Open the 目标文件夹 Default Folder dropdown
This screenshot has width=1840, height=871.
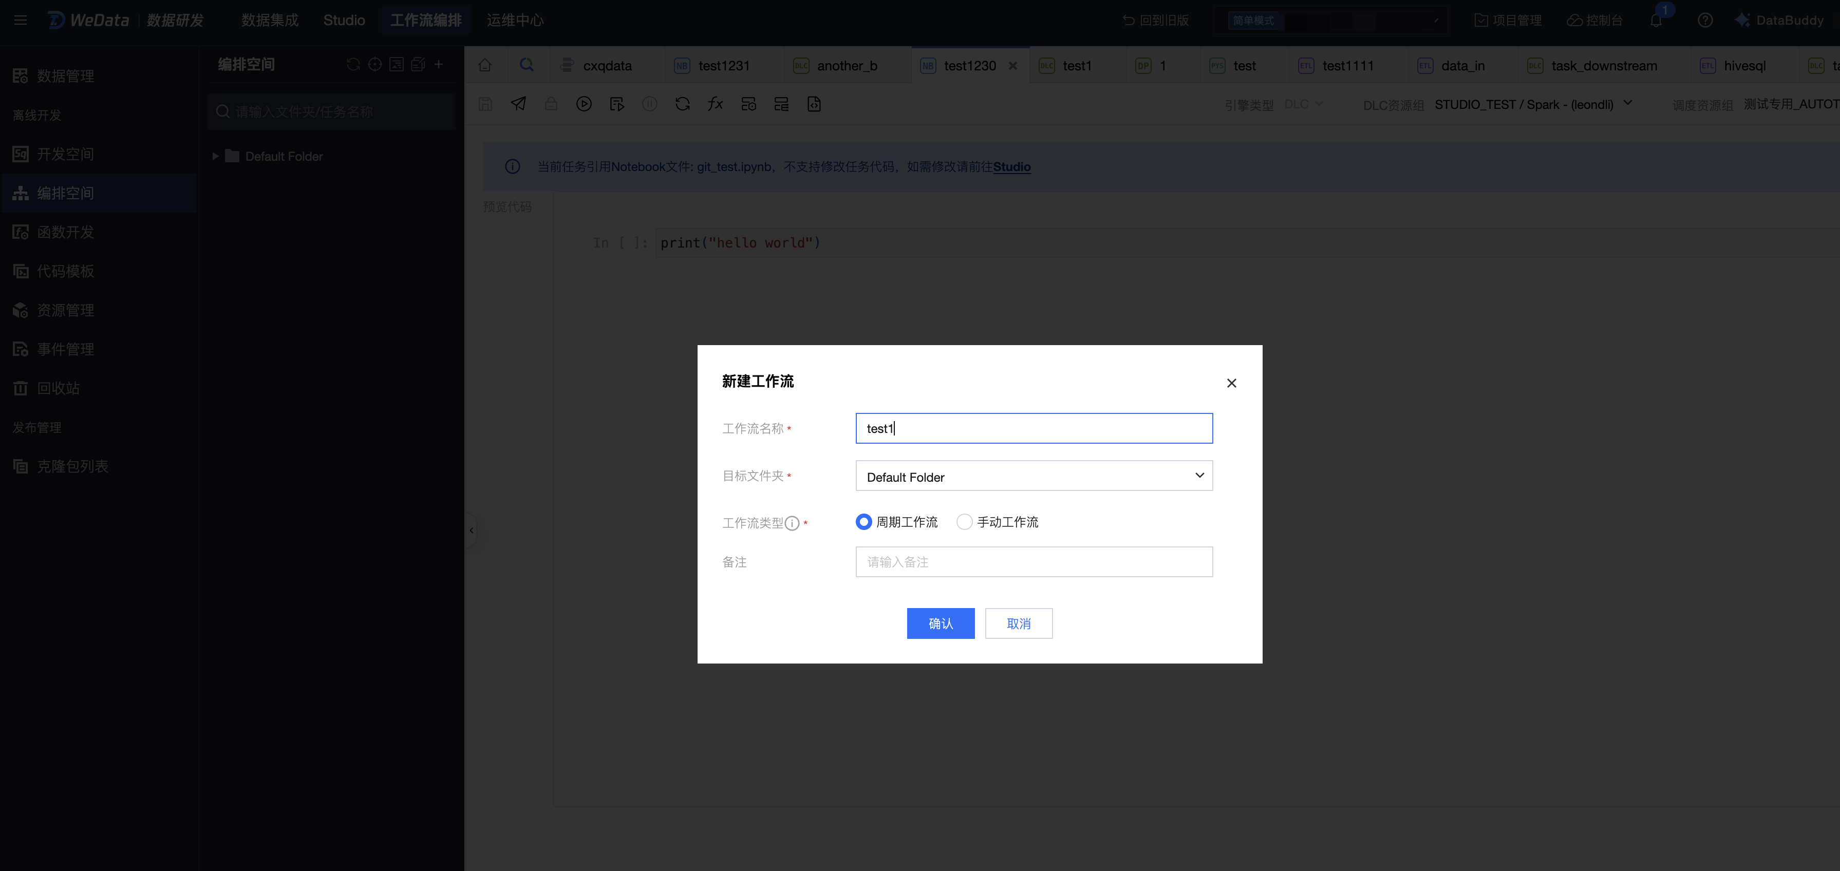click(1034, 476)
